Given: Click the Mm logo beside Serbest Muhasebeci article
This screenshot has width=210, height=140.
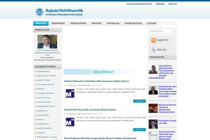Looking at the screenshot, I should (70, 93).
